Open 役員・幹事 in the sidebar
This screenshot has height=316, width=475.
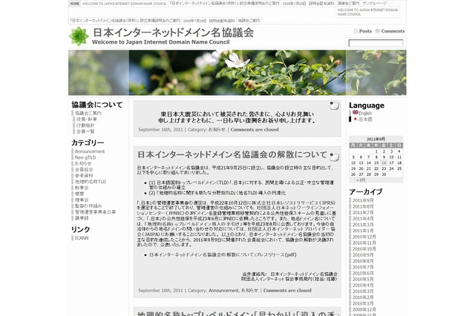pos(87,119)
